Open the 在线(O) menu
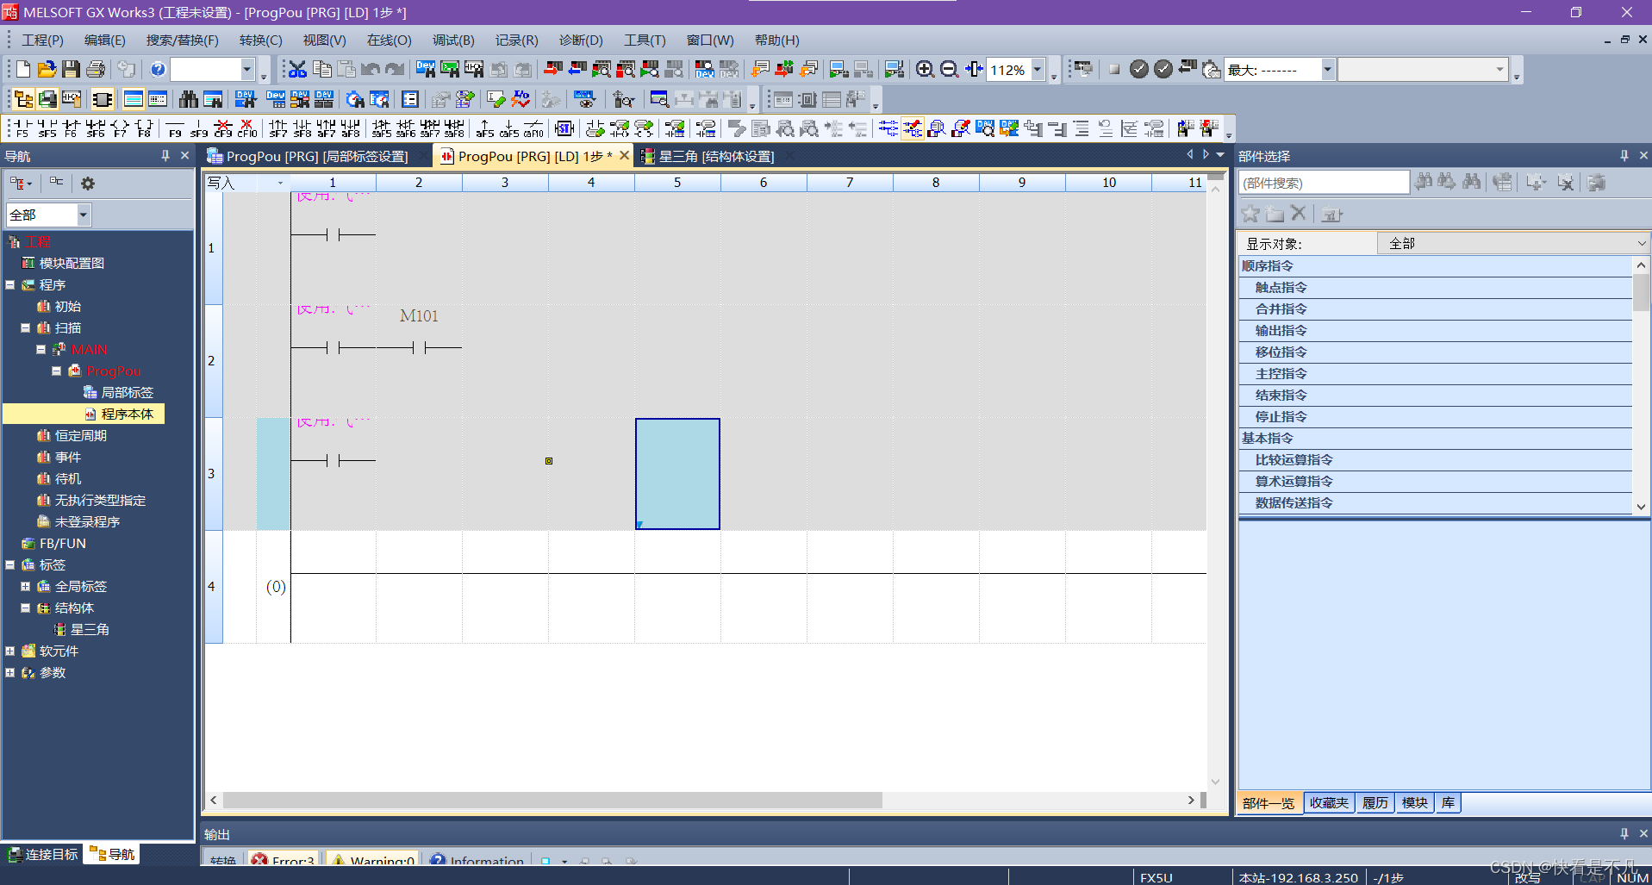1652x885 pixels. [x=390, y=41]
